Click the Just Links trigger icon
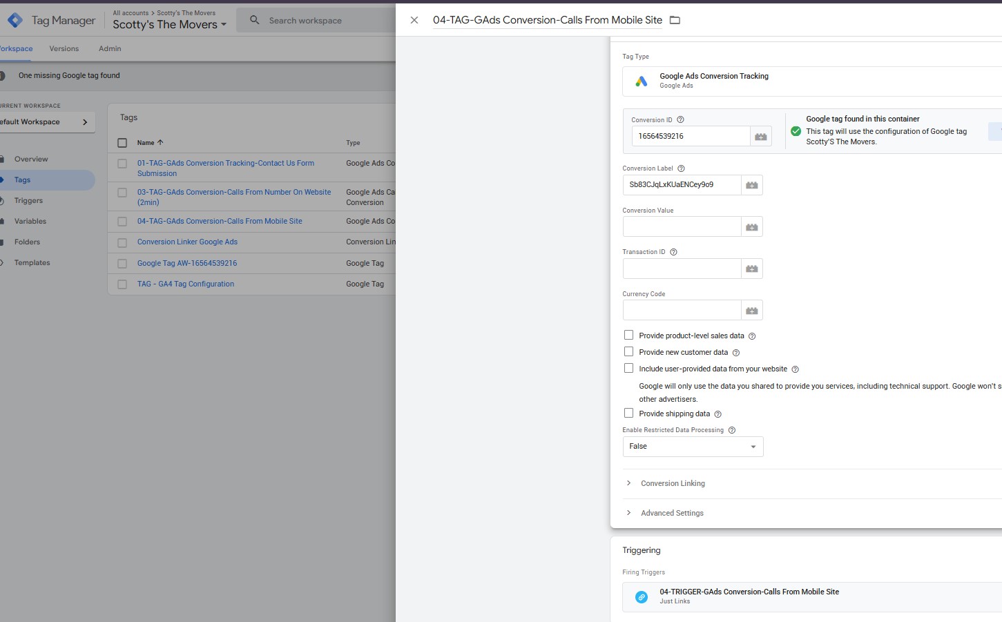The image size is (1002, 622). point(642,597)
